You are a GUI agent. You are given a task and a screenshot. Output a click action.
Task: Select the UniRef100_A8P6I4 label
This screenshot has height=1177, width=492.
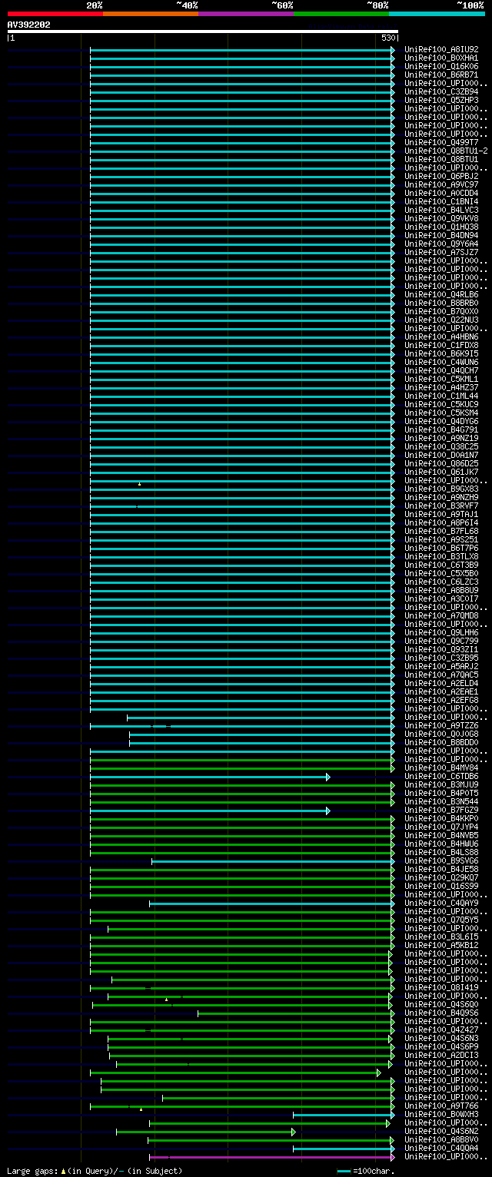click(x=441, y=522)
